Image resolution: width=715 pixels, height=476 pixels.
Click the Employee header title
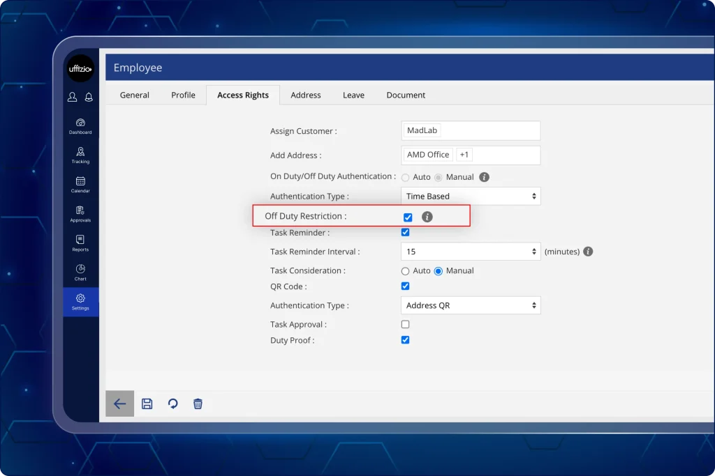[138, 68]
